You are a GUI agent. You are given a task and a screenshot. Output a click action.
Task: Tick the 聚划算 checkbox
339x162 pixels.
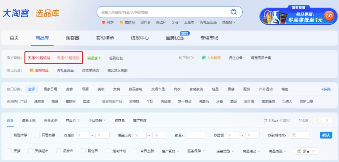[x=83, y=151]
